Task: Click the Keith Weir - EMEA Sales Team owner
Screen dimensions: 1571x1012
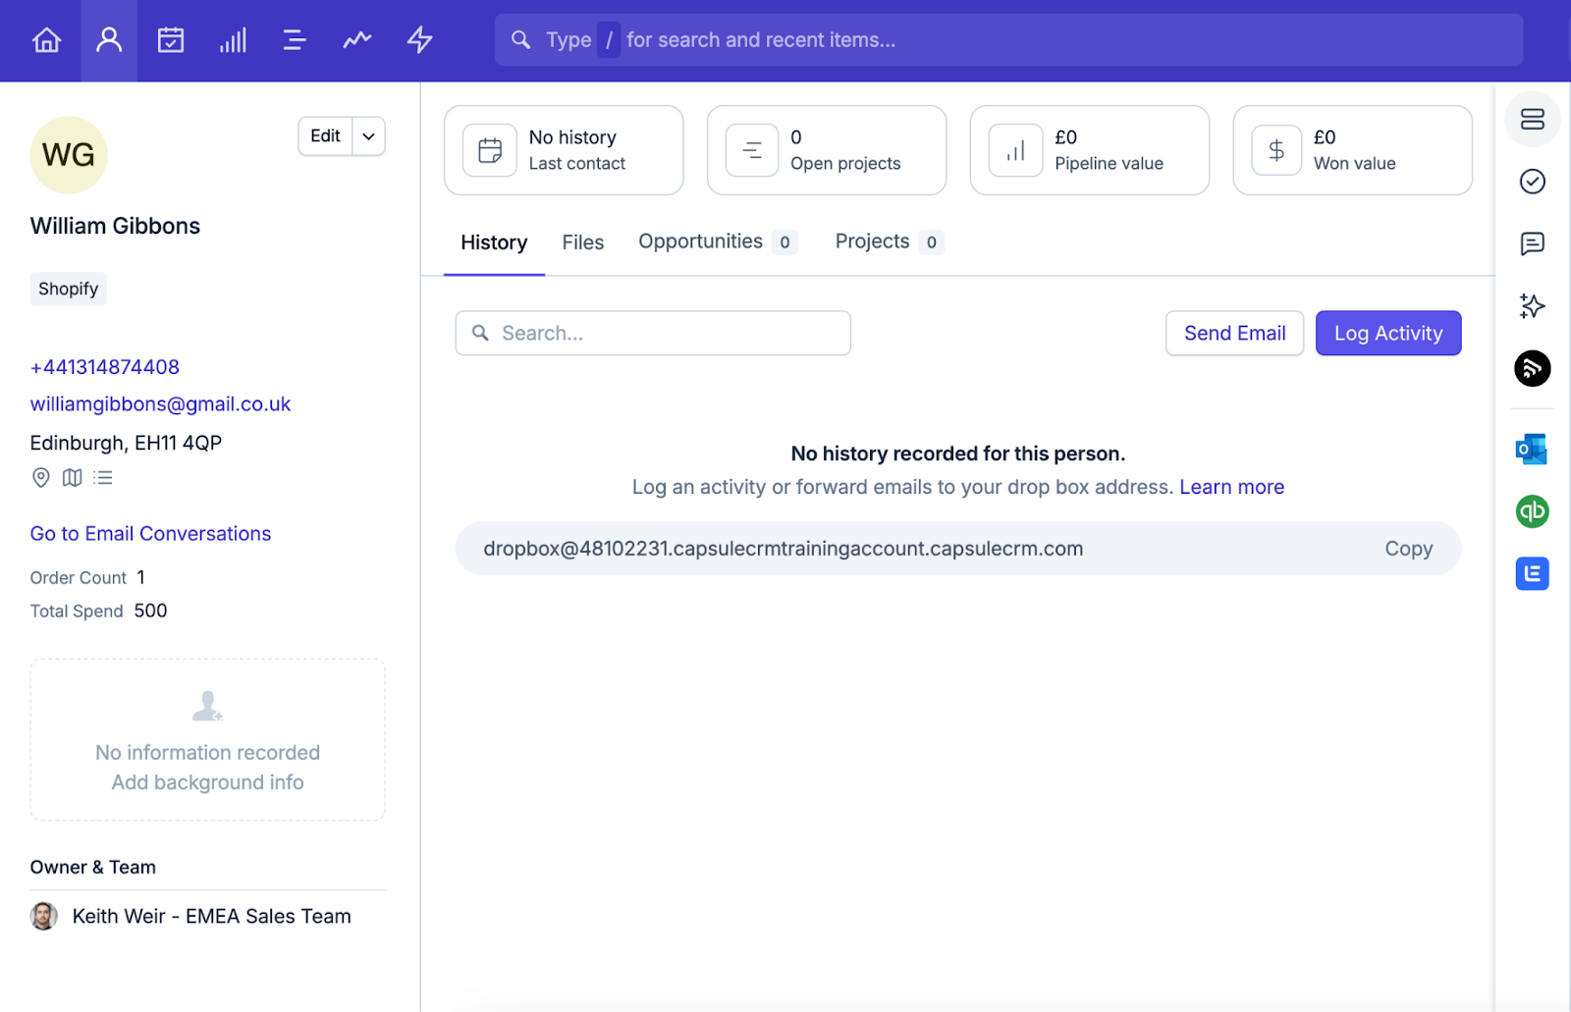Action: tap(211, 917)
